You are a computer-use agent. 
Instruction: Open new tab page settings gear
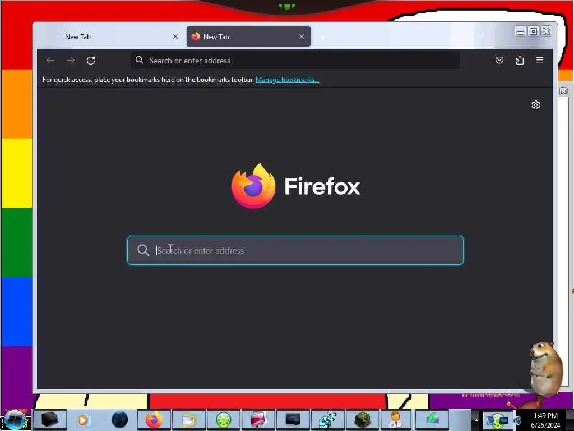535,105
